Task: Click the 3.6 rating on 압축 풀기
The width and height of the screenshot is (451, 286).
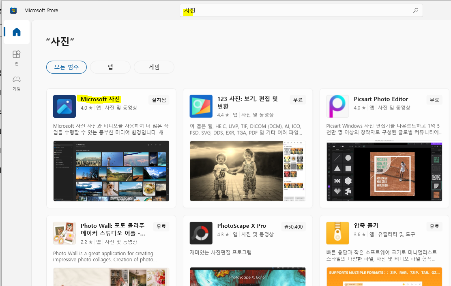Action: pos(359,234)
